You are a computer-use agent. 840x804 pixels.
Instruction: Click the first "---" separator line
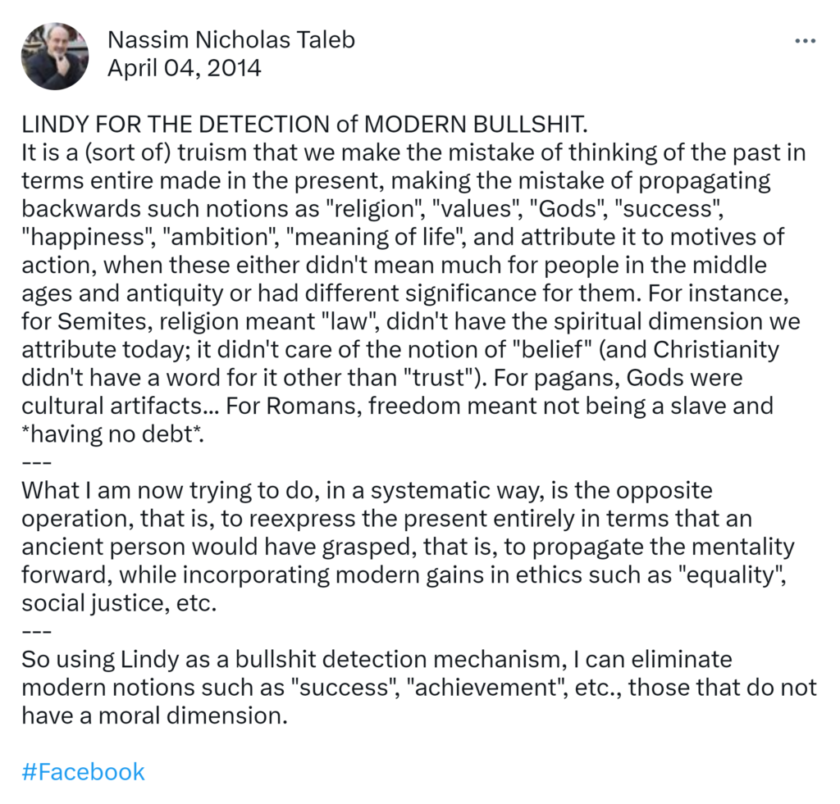tap(36, 462)
